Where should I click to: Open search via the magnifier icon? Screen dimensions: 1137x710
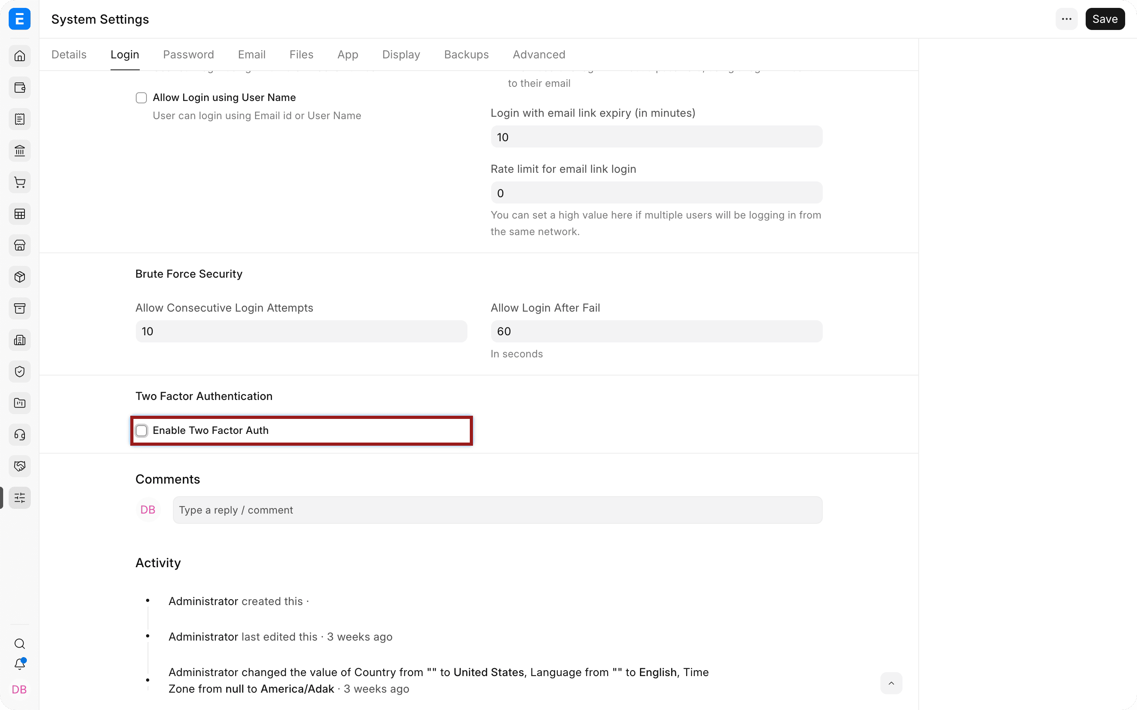tap(19, 644)
